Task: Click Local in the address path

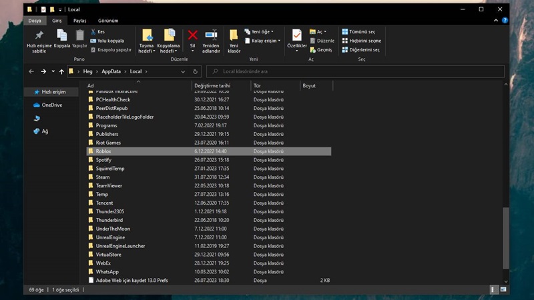Action: 136,71
